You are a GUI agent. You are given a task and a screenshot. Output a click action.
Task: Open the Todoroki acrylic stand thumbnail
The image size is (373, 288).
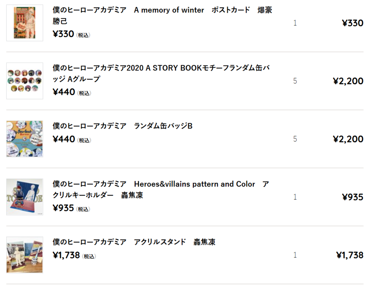point(24,255)
